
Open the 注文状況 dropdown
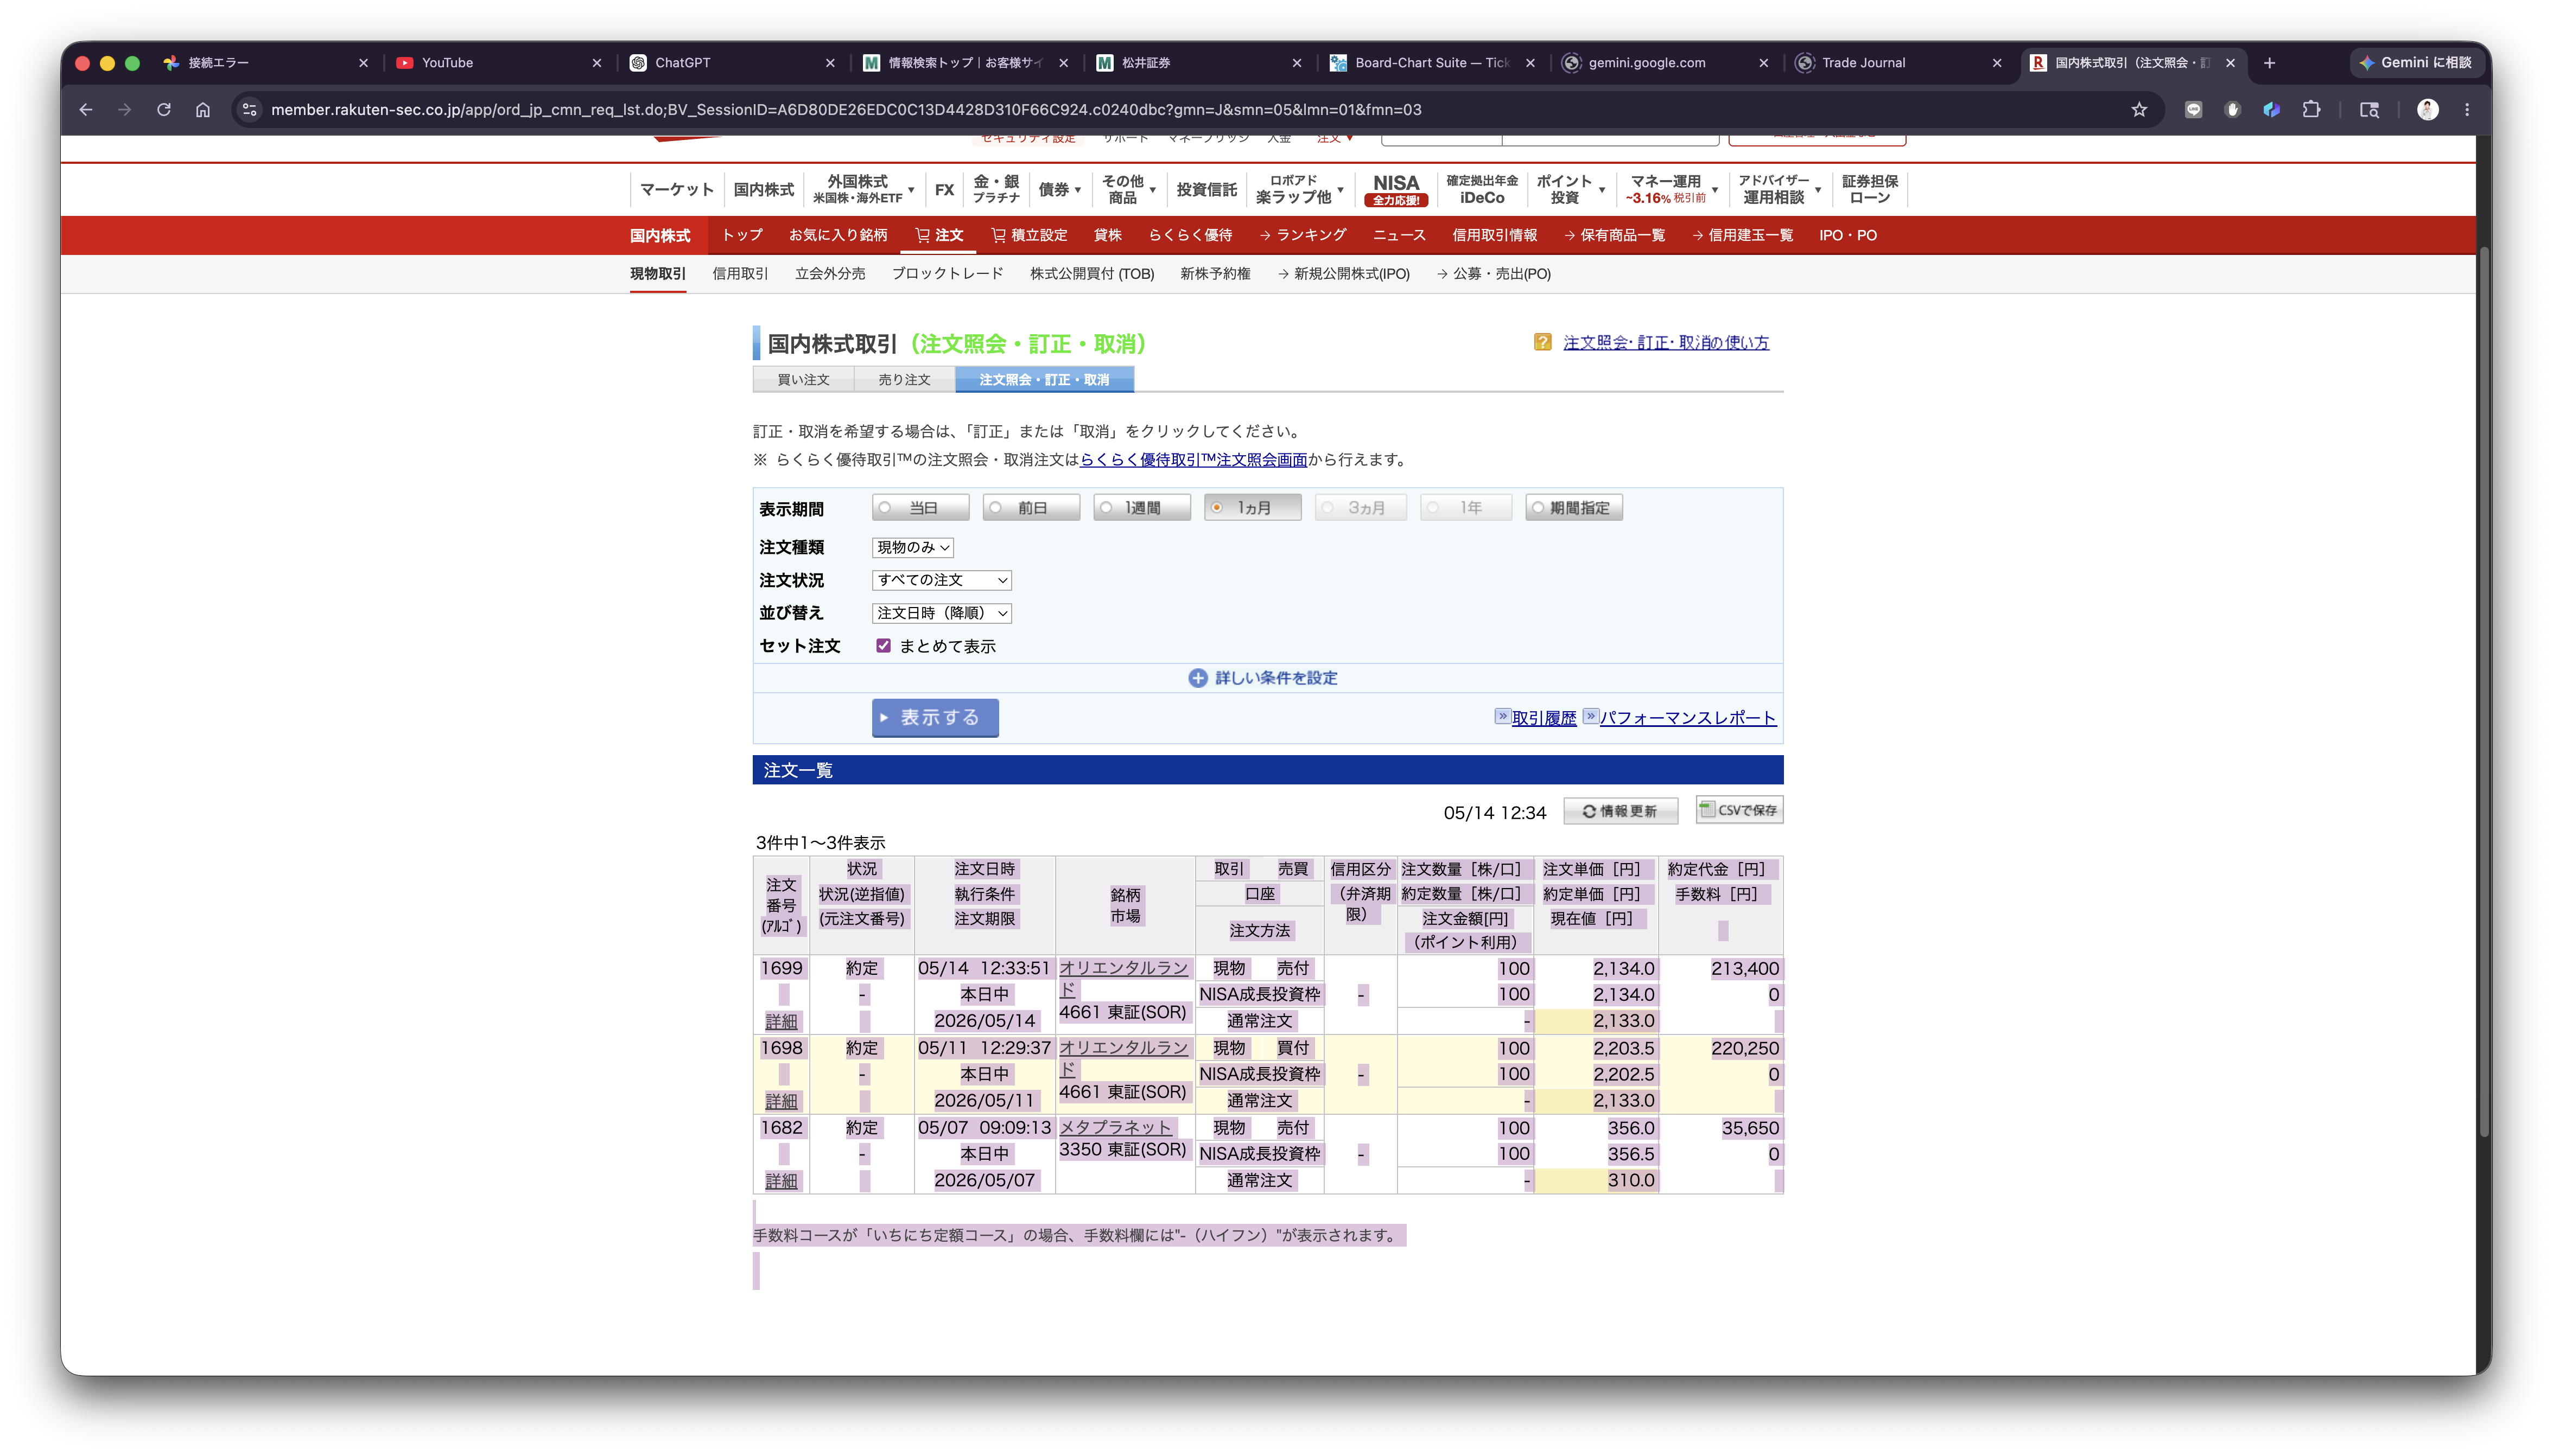[x=942, y=580]
